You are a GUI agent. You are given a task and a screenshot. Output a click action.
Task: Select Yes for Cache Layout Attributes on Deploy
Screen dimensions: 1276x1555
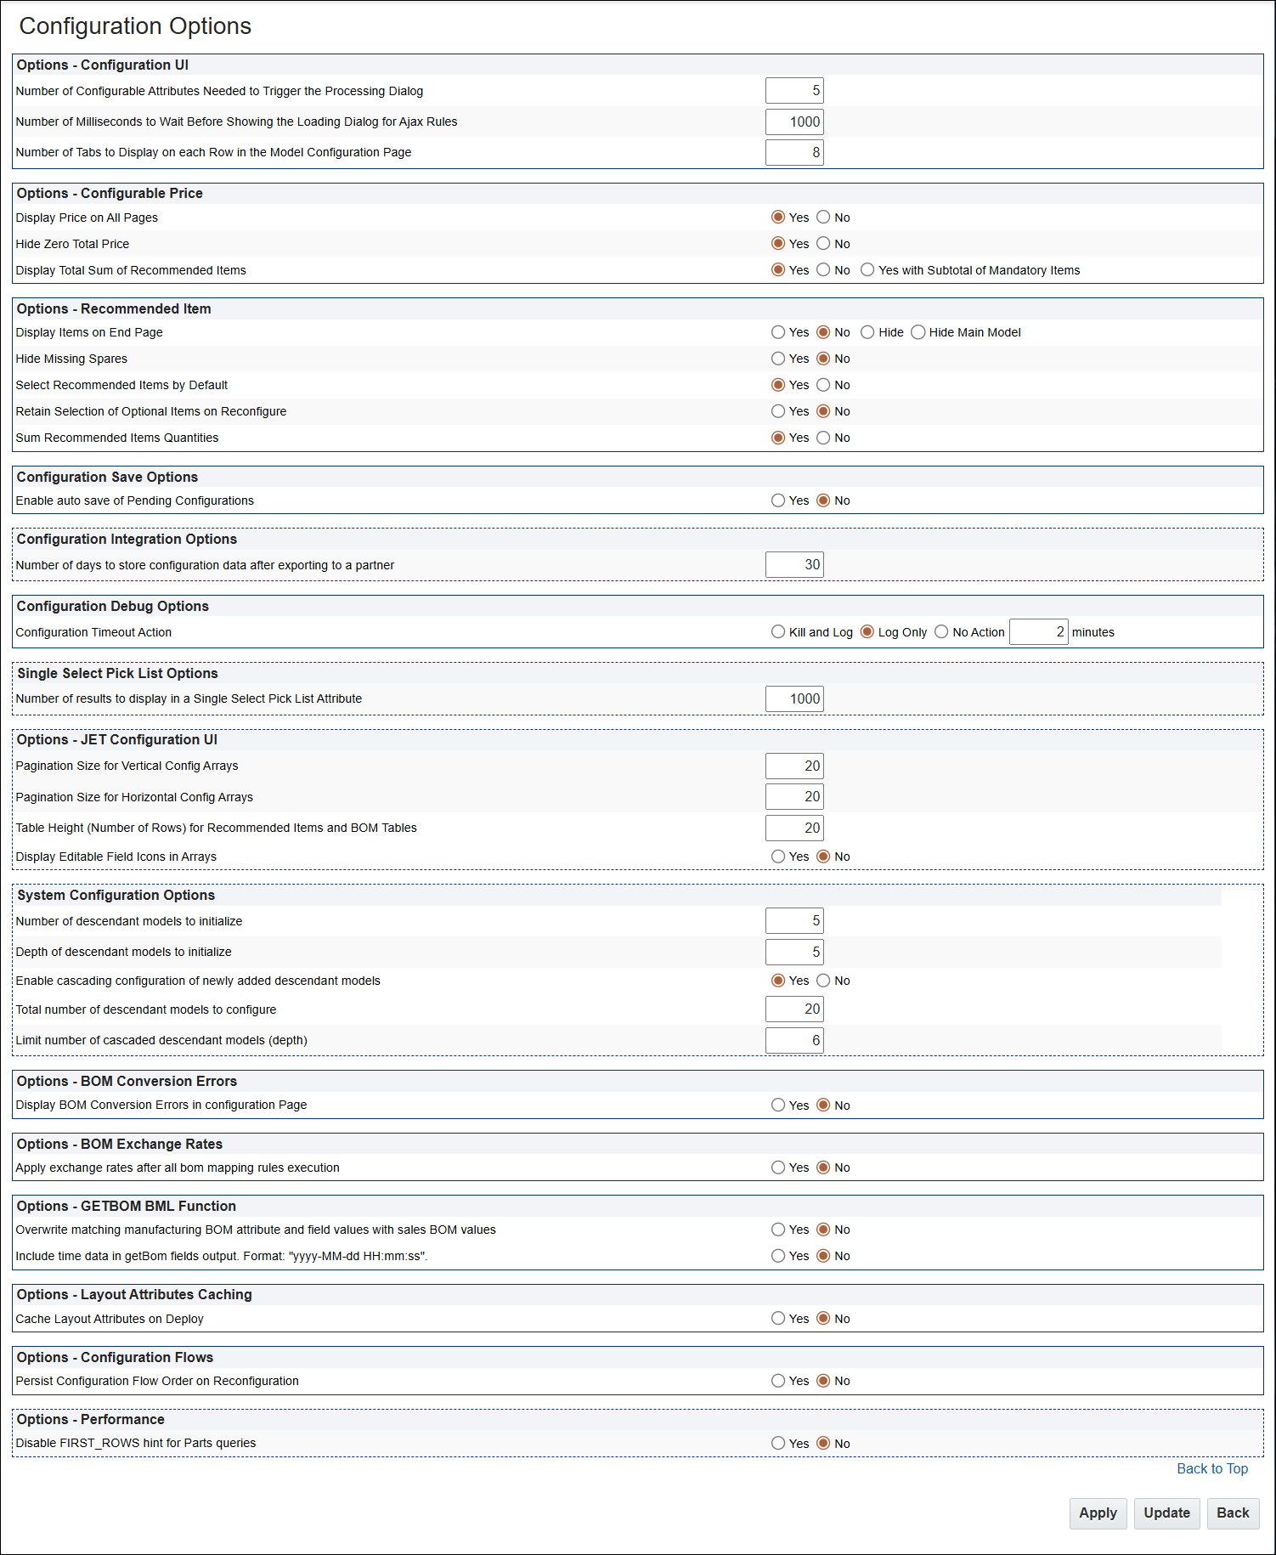pyautogui.click(x=778, y=1319)
